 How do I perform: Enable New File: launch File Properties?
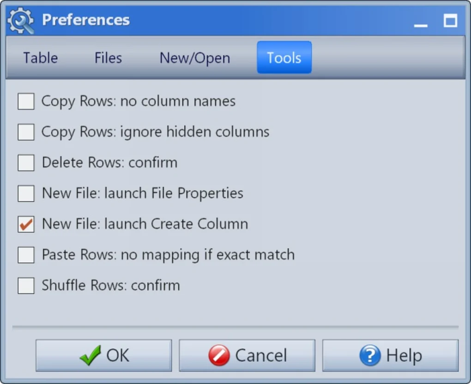point(26,193)
